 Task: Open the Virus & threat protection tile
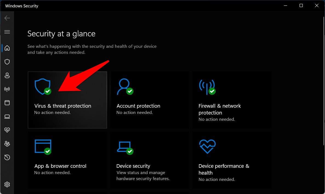[x=67, y=100]
